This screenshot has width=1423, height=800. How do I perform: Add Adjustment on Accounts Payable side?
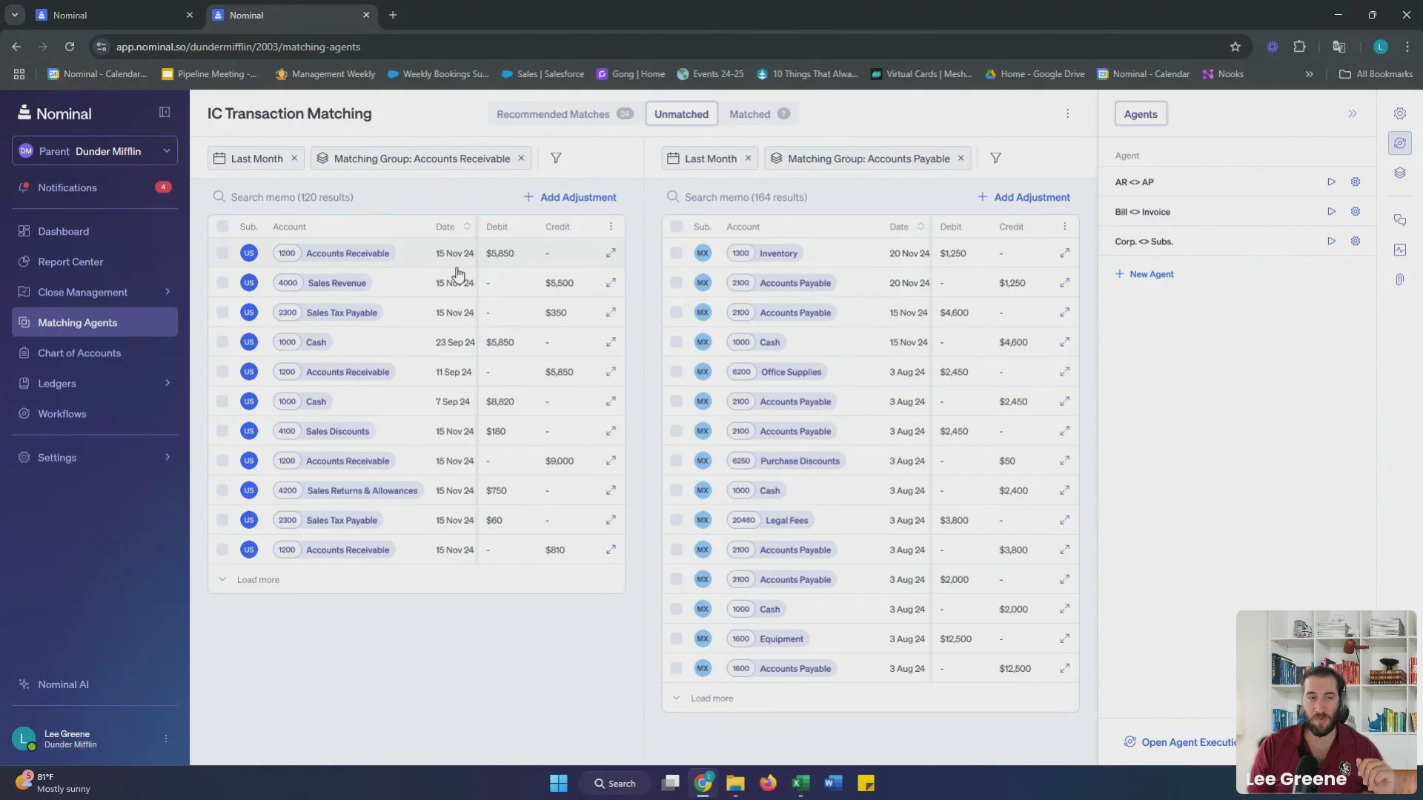[x=1024, y=197]
